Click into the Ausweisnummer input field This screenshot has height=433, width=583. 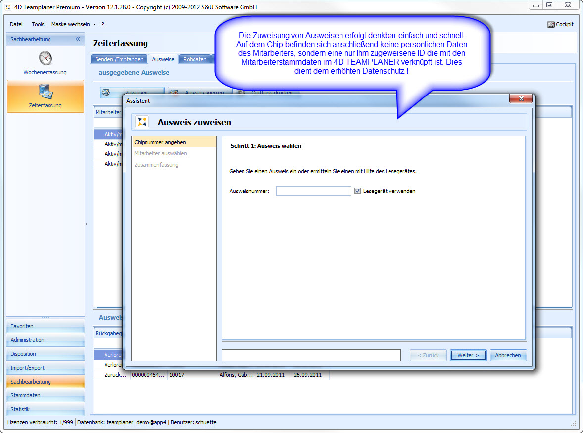point(313,191)
